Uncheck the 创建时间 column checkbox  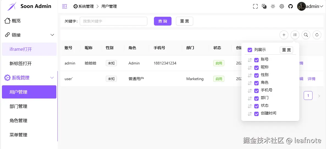[256, 114]
